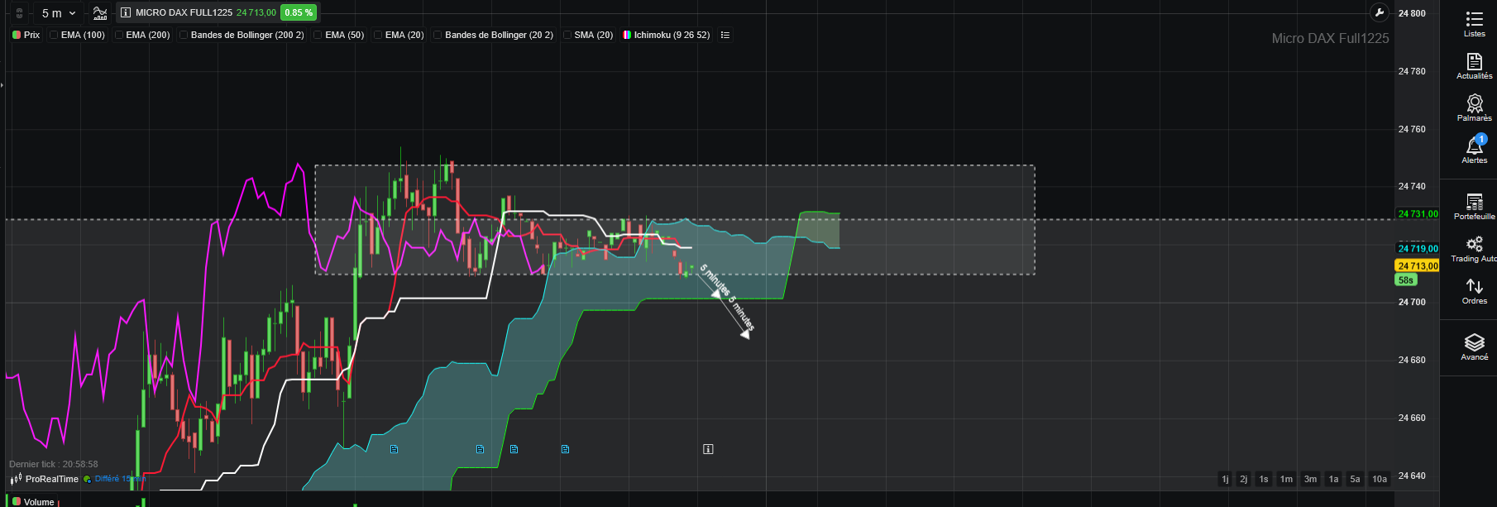Open the indicators chart icon
The width and height of the screenshot is (1497, 507).
[x=100, y=12]
